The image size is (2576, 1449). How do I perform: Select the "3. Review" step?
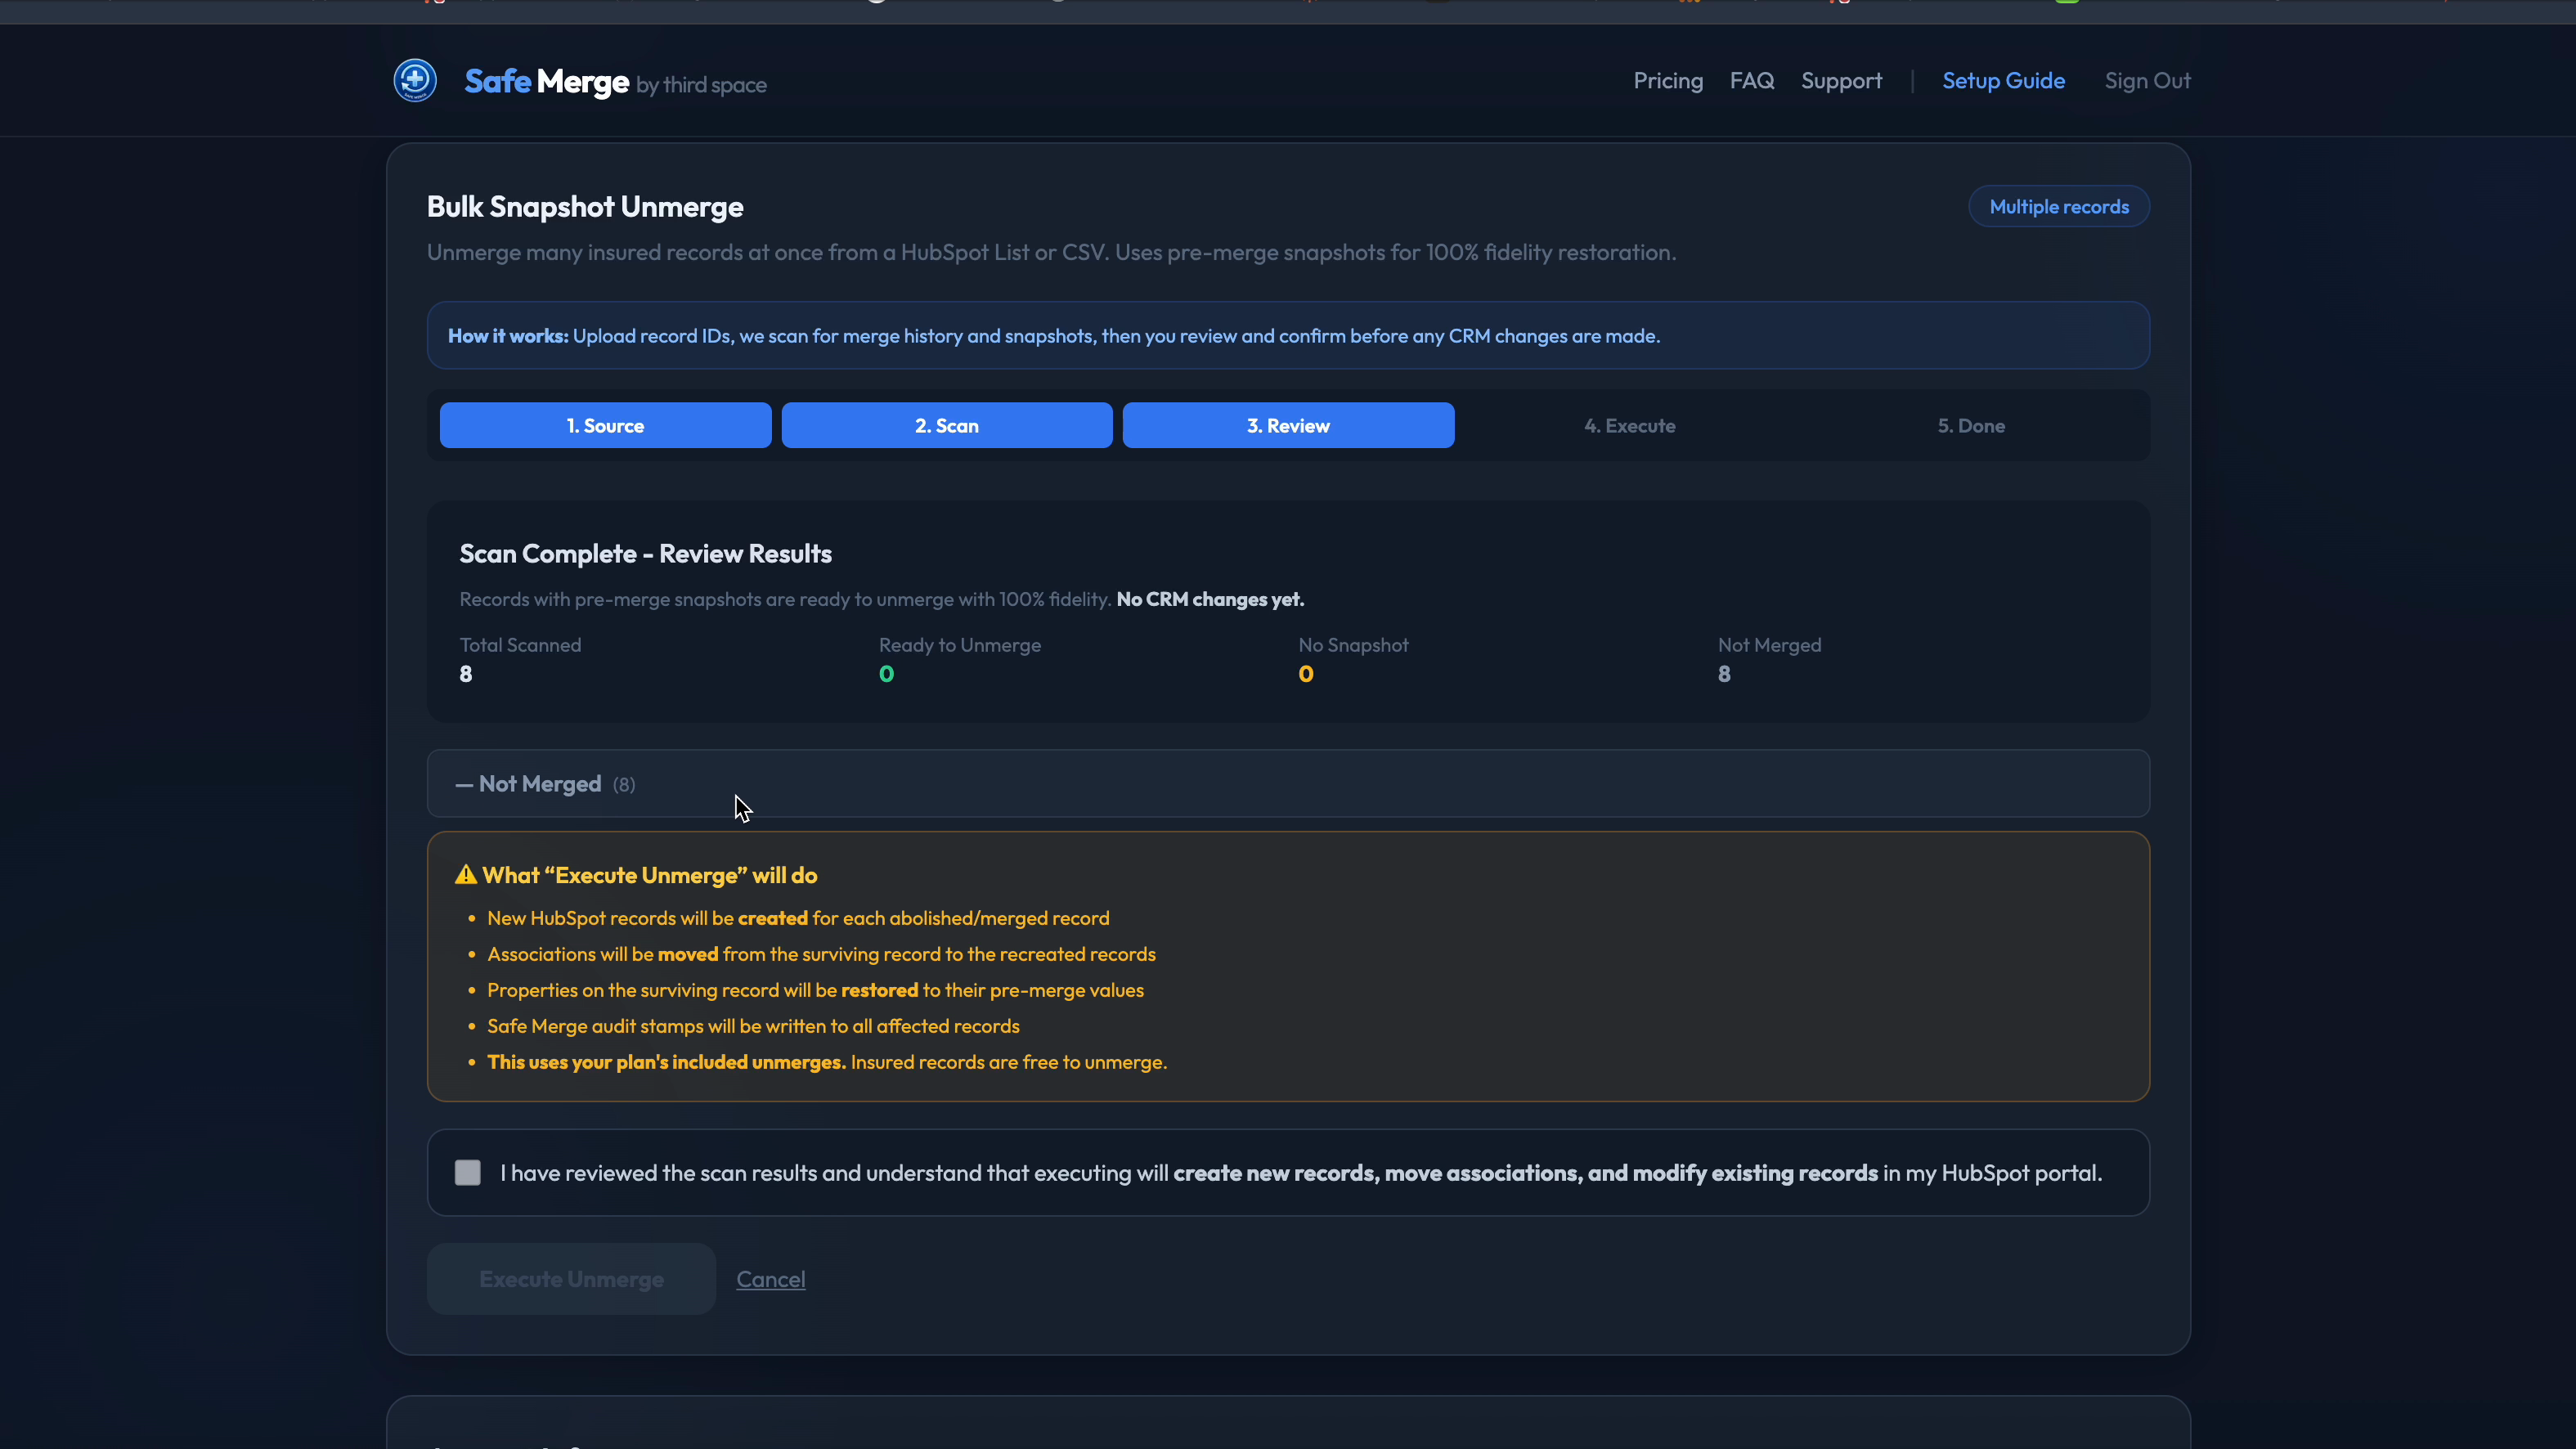(x=1288, y=425)
